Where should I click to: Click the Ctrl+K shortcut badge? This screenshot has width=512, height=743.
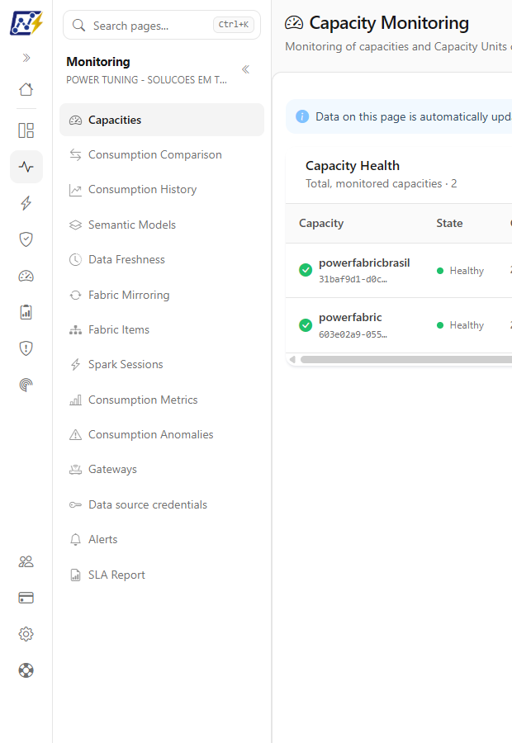click(233, 25)
